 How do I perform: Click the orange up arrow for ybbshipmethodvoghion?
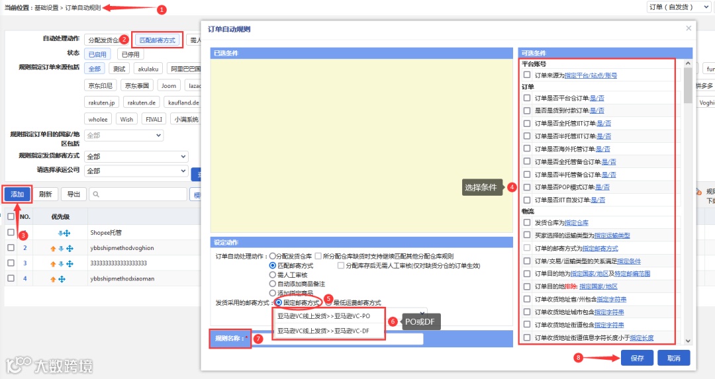tap(53, 249)
